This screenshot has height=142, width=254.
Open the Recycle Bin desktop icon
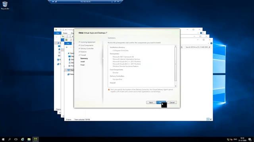[x=5, y=5]
